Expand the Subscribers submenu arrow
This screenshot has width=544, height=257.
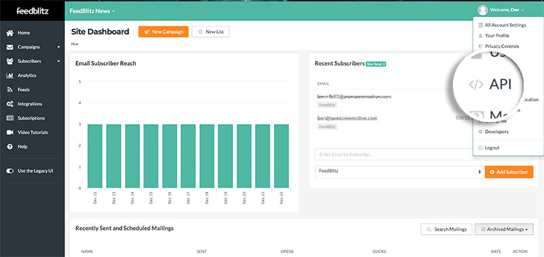58,61
